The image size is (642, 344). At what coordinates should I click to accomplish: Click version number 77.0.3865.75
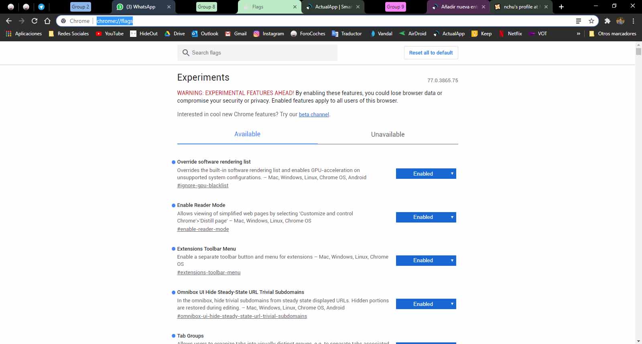pos(443,81)
